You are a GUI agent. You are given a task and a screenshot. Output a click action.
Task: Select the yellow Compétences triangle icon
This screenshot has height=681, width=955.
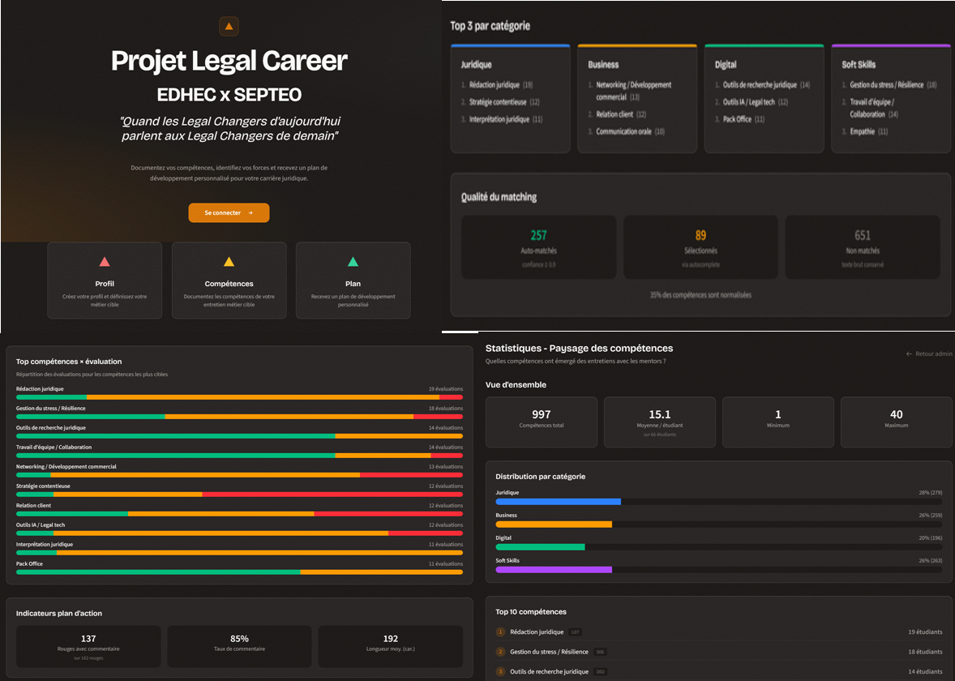pos(229,260)
